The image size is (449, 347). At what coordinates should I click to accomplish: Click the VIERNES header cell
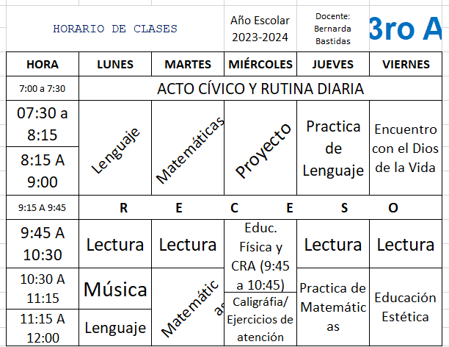tap(406, 65)
